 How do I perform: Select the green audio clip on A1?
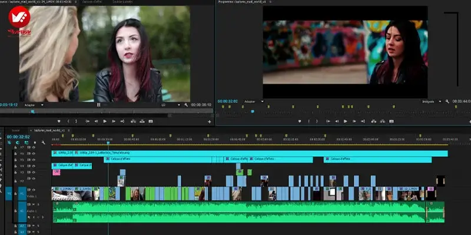pyautogui.click(x=248, y=212)
